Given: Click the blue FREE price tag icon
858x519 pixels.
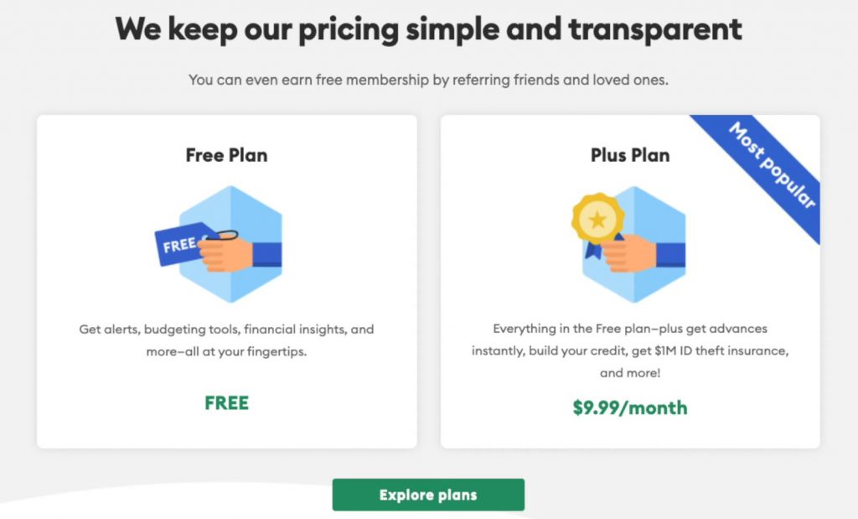Looking at the screenshot, I should (x=182, y=244).
